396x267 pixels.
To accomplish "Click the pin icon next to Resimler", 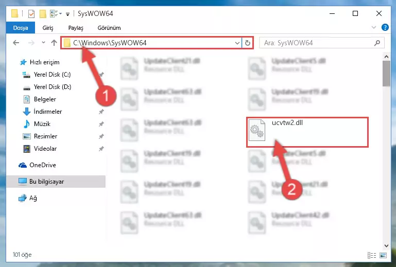I will point(101,136).
